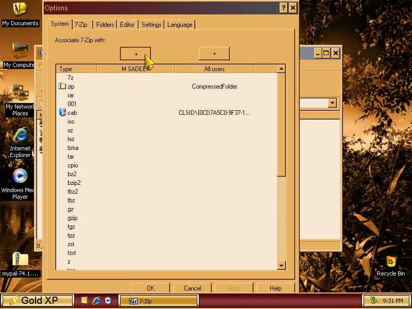Open the mypal-74.1 archive on the desktop
The width and height of the screenshot is (412, 309).
(x=20, y=264)
